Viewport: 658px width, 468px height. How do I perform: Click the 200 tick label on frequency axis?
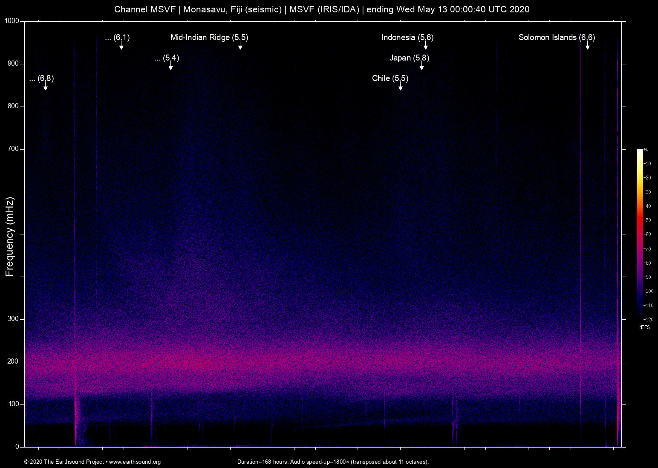(13, 361)
